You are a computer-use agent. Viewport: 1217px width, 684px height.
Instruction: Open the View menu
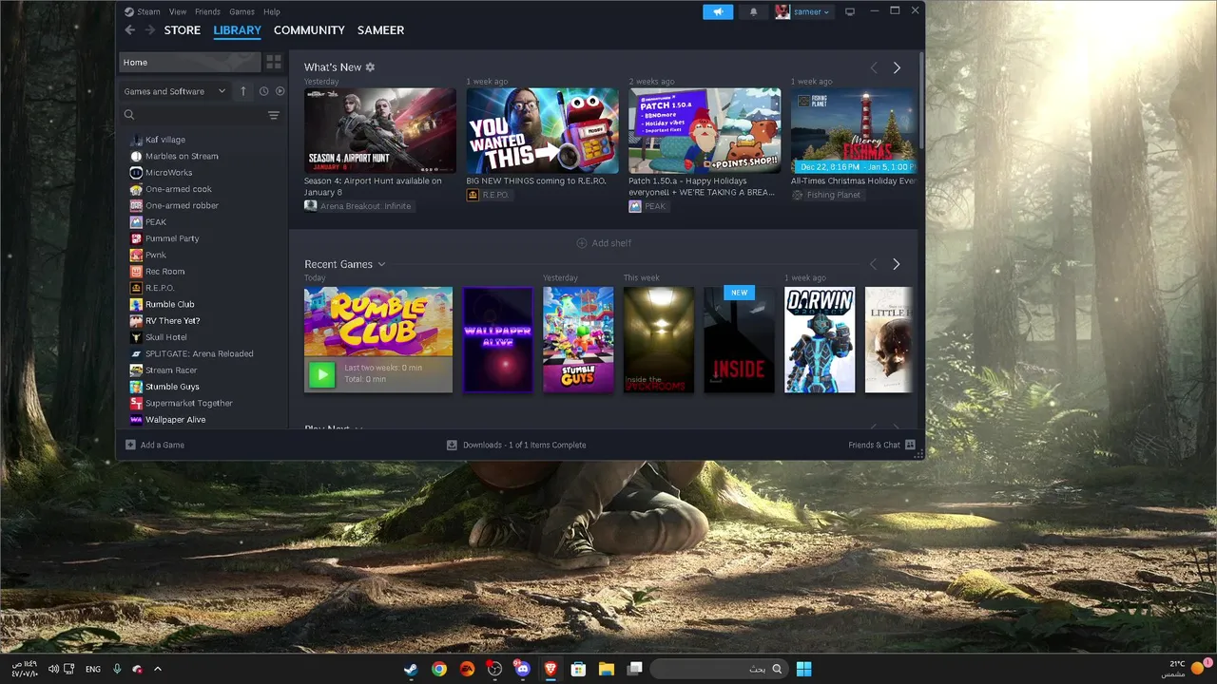(178, 12)
